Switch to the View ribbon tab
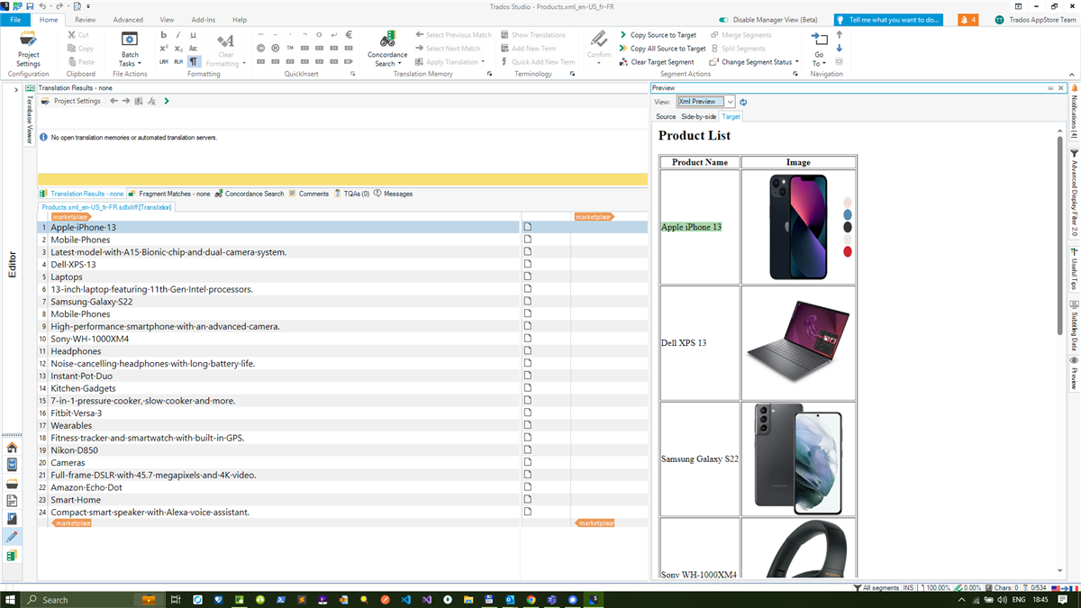Image resolution: width=1081 pixels, height=608 pixels. [167, 19]
